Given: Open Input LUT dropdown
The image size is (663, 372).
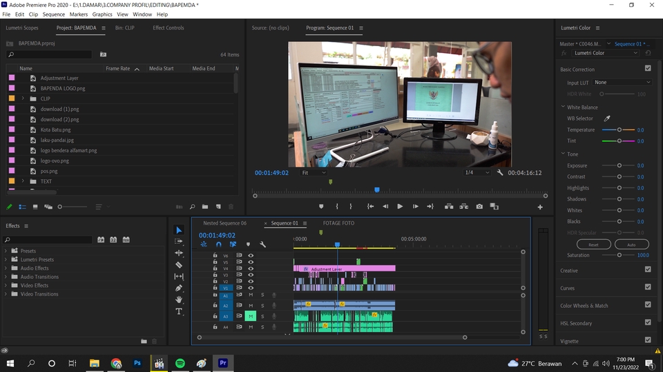Looking at the screenshot, I should click(622, 82).
